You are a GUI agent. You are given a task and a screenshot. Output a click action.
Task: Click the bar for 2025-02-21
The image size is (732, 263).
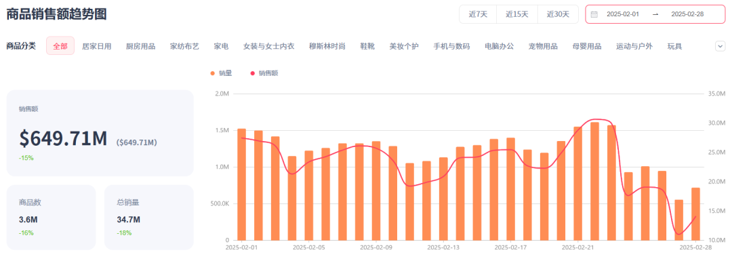577,184
